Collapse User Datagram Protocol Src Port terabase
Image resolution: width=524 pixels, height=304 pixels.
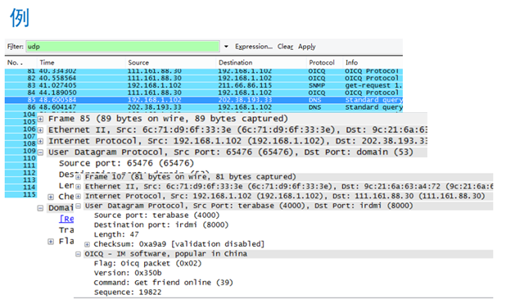(x=78, y=206)
